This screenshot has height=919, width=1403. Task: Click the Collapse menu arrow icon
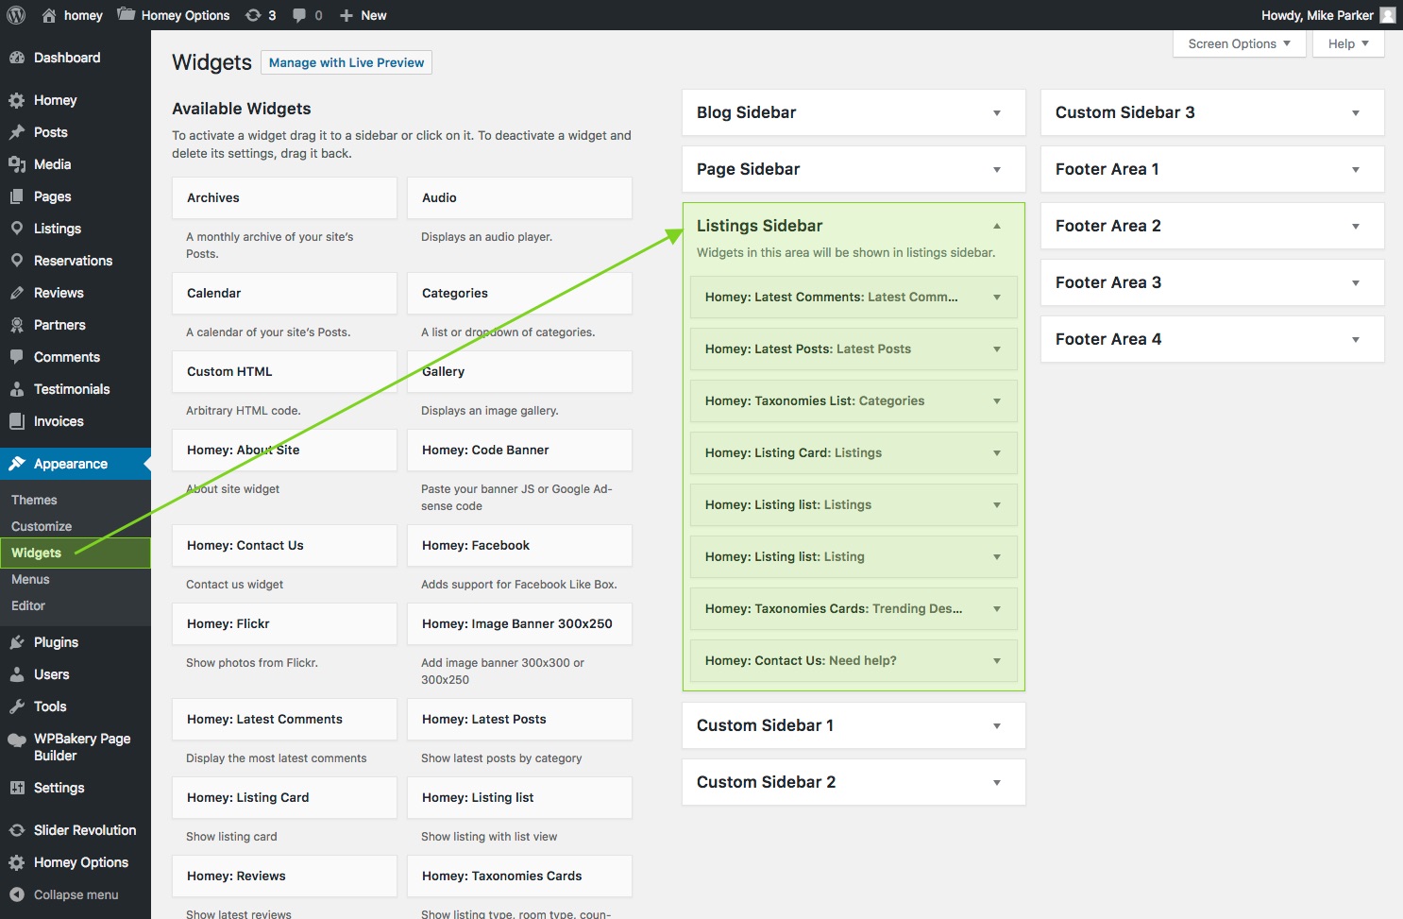[x=17, y=894]
